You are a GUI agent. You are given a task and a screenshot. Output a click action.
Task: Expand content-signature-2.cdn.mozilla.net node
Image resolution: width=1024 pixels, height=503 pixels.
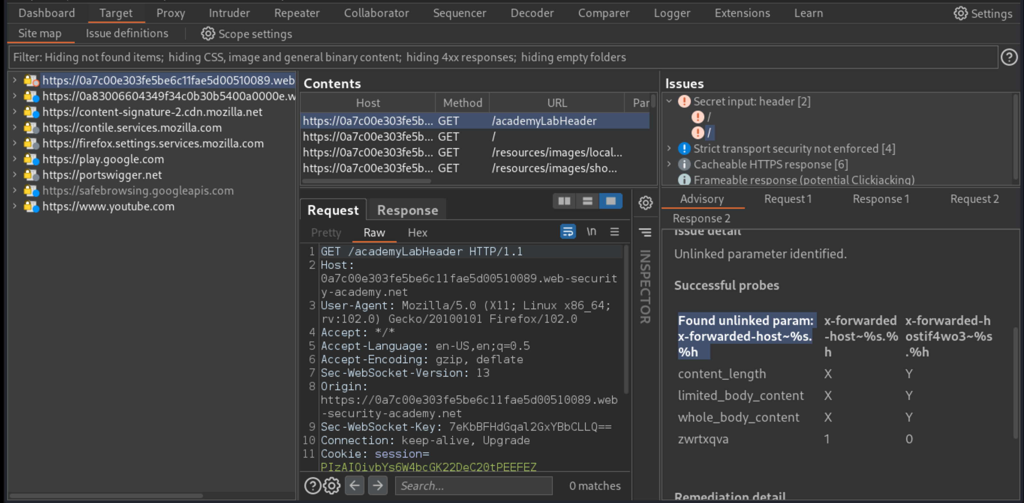pos(14,112)
